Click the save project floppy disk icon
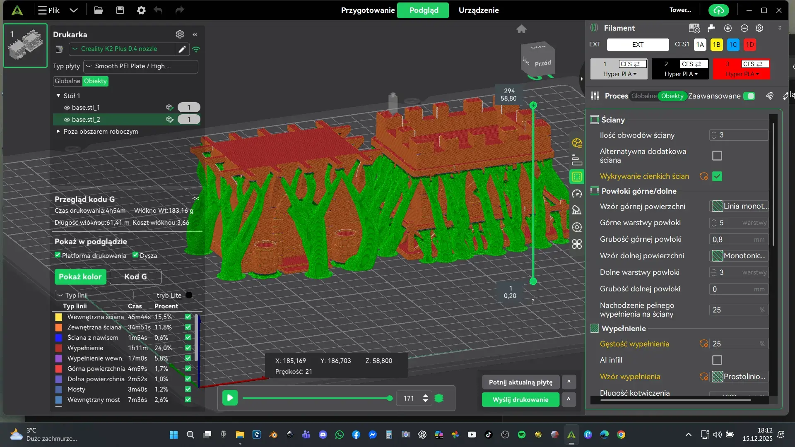Image resolution: width=795 pixels, height=447 pixels. (120, 10)
